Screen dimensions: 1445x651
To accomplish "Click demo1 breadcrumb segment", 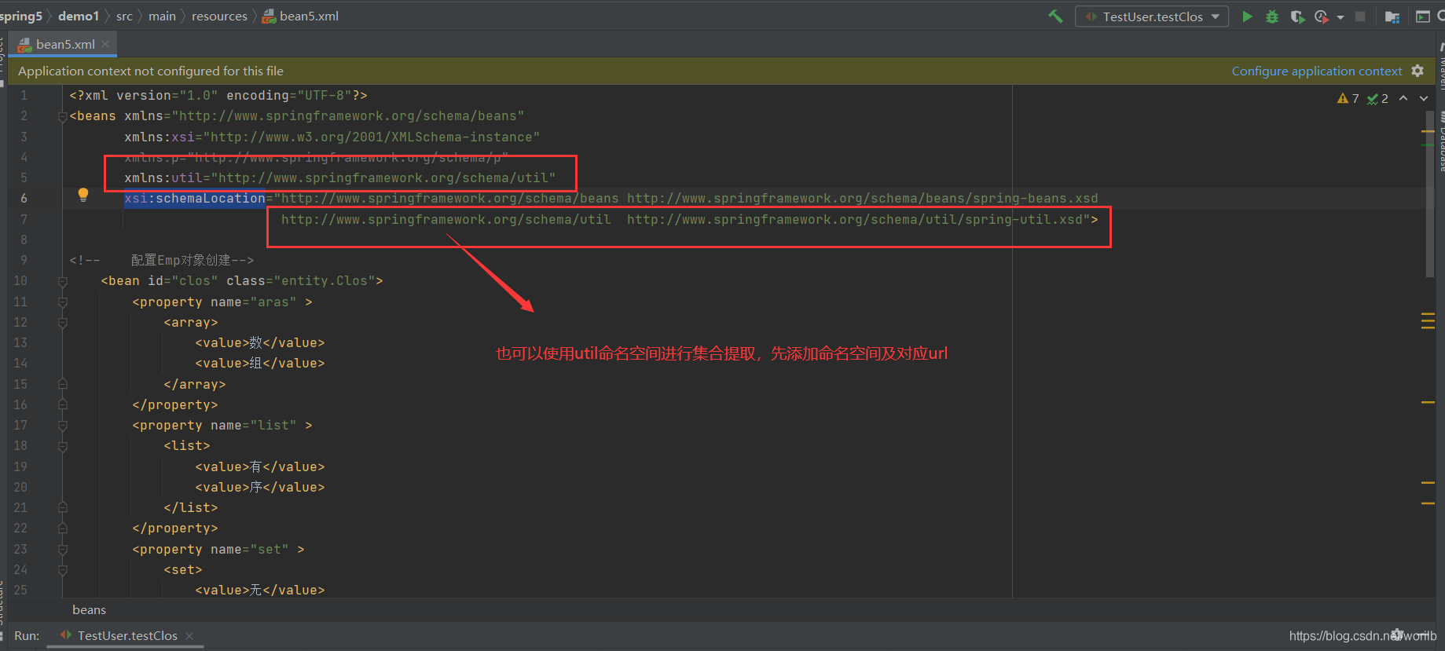I will pyautogui.click(x=79, y=16).
